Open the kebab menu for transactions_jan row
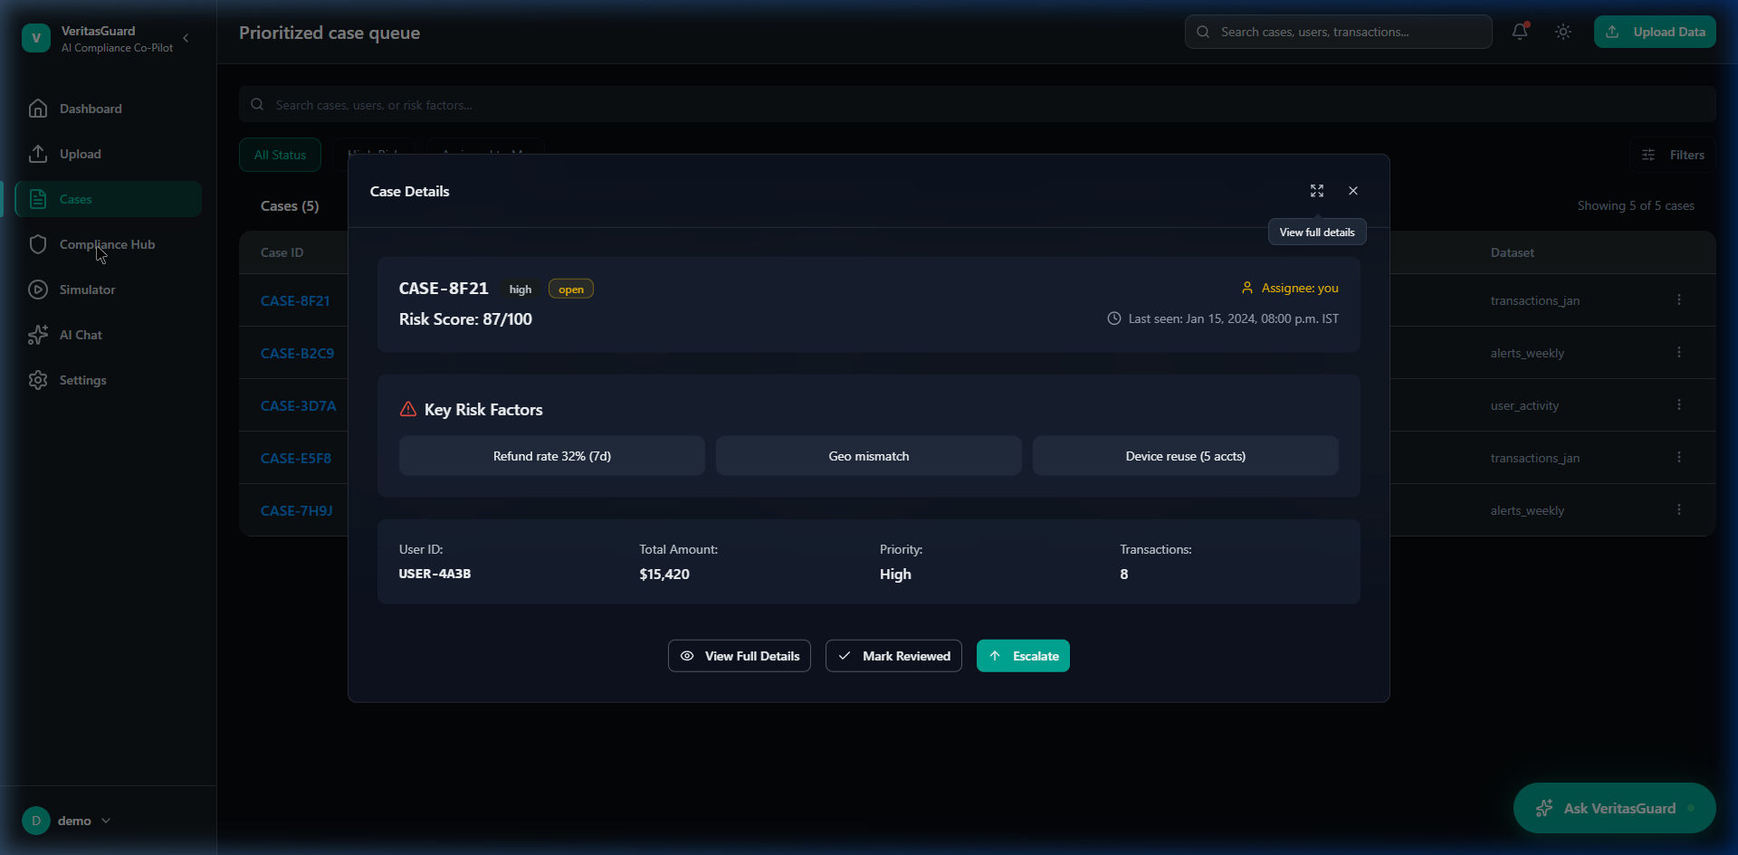Screen dimensions: 1738x855 (1680, 299)
